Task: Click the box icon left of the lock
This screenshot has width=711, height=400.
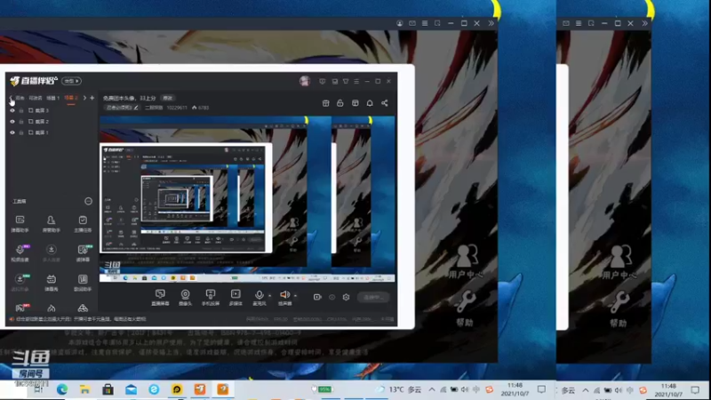Action: click(x=325, y=103)
